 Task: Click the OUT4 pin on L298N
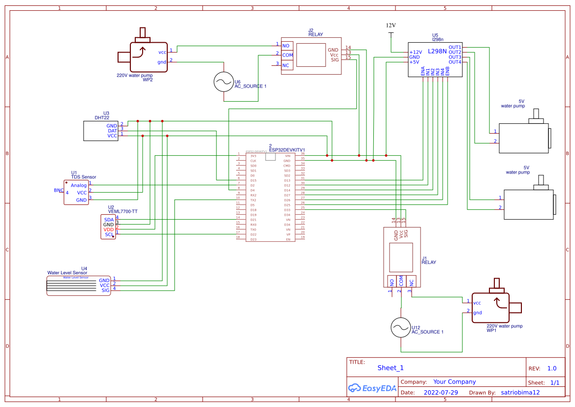click(454, 62)
